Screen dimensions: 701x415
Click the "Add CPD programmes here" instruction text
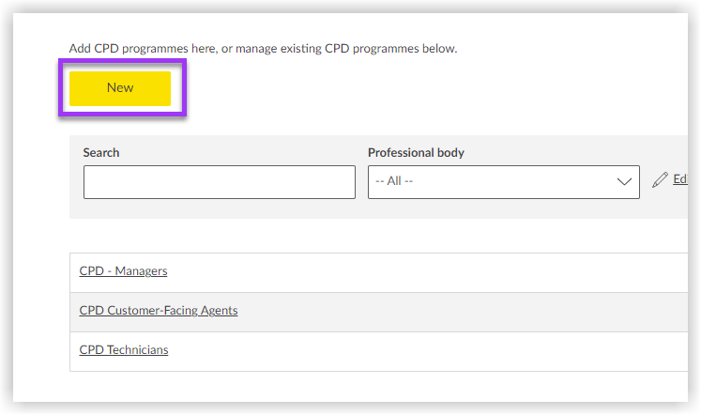263,48
